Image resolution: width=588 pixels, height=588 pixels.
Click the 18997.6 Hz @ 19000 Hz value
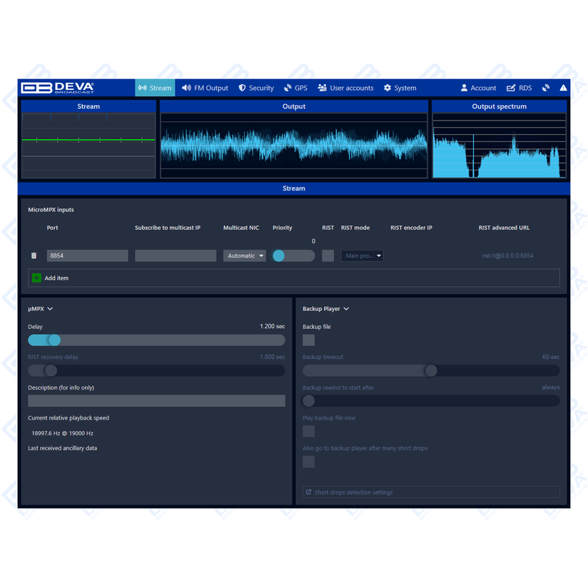[63, 433]
